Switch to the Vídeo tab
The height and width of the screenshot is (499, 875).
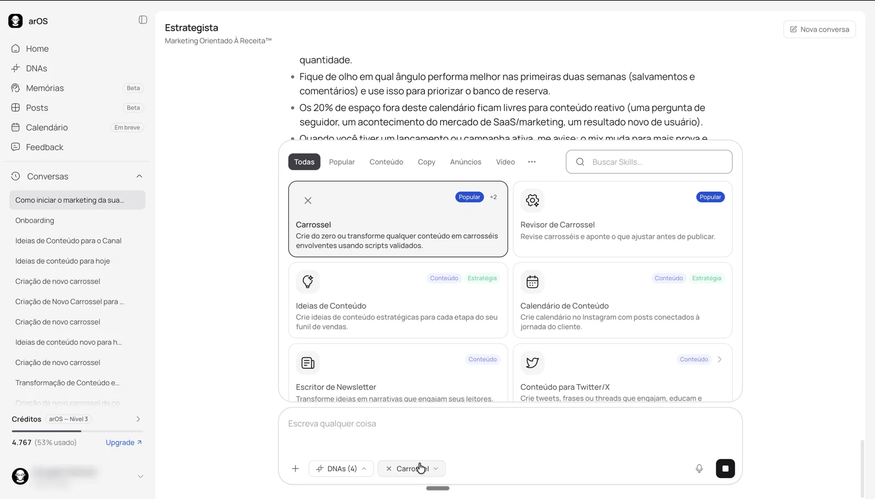(x=505, y=162)
